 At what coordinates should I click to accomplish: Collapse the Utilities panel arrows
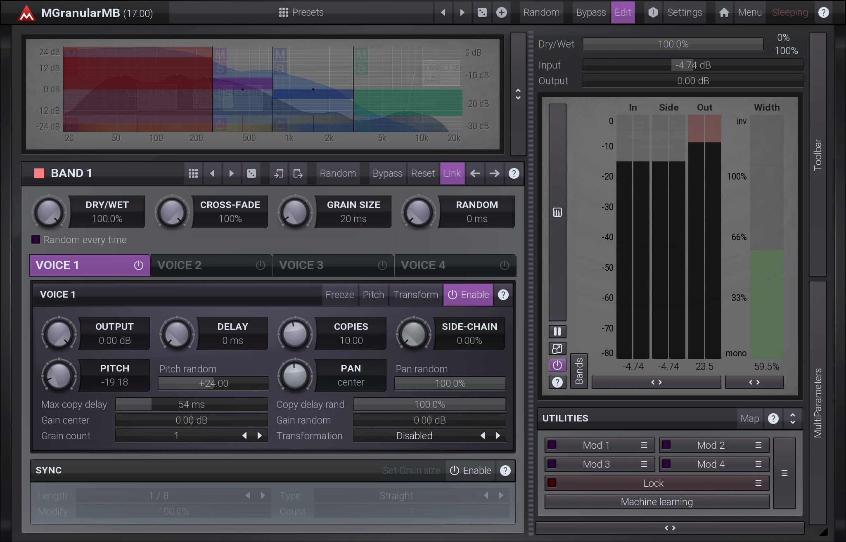tap(792, 419)
